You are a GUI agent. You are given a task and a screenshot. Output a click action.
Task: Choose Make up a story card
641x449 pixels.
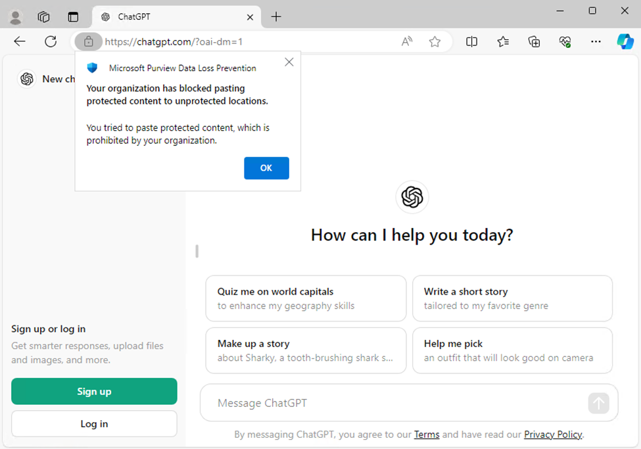click(306, 350)
